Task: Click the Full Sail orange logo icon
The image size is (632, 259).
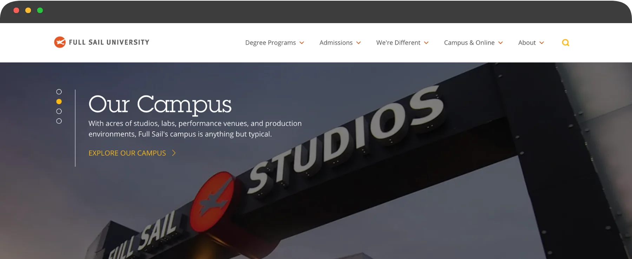Action: tap(60, 42)
